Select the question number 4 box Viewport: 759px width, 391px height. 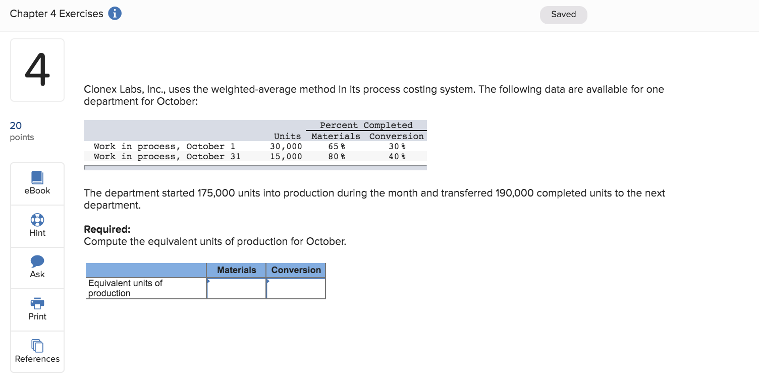(x=37, y=70)
